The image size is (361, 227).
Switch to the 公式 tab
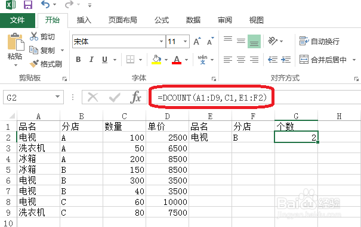coord(162,20)
